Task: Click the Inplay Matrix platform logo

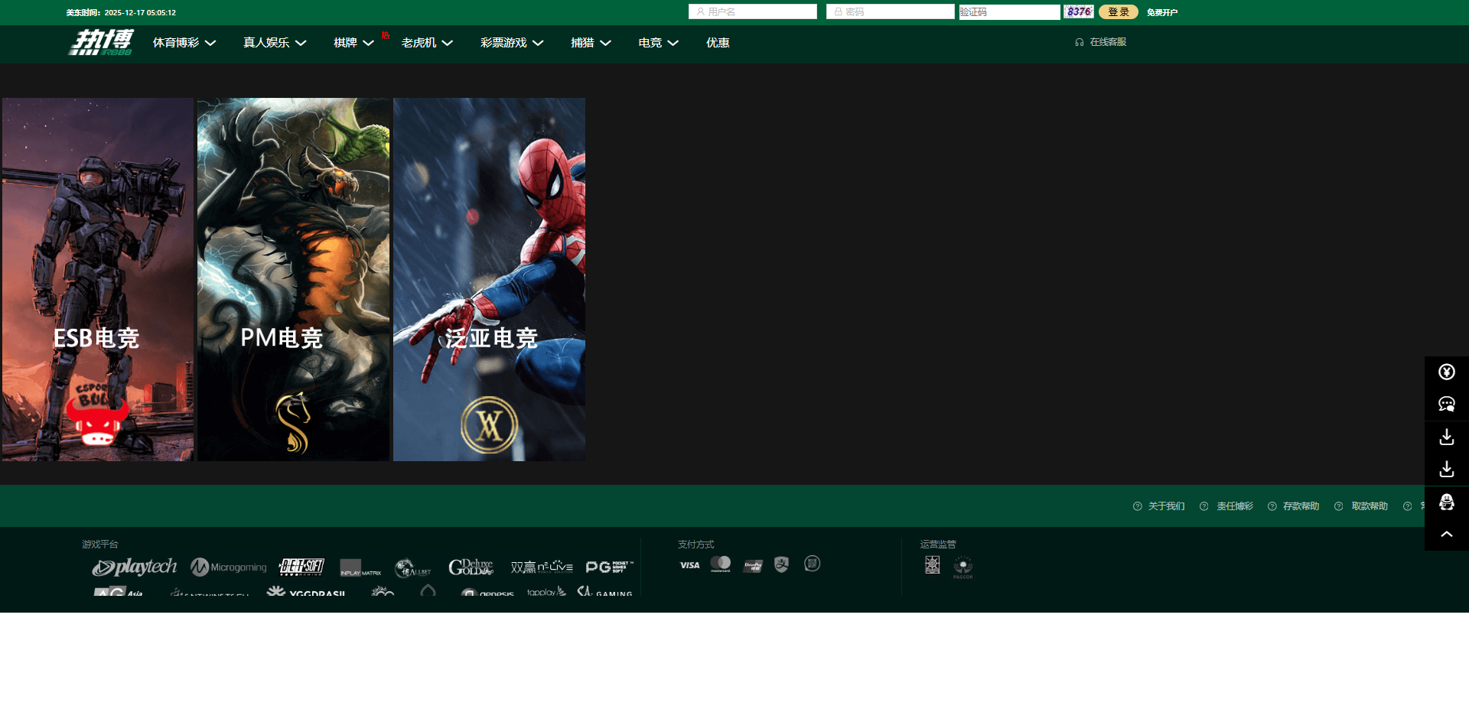Action: [x=360, y=568]
